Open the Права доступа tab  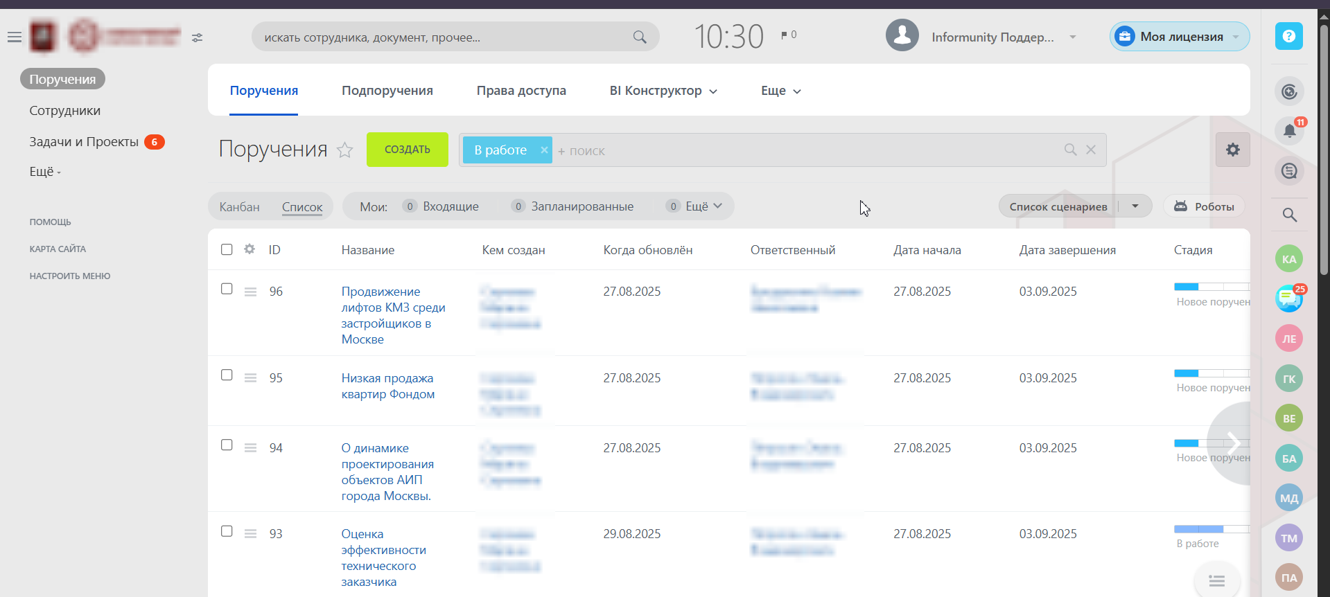click(521, 91)
